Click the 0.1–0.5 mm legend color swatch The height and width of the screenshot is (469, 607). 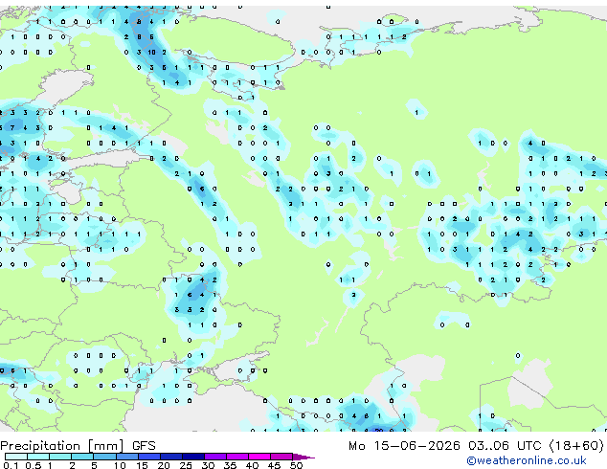pyautogui.click(x=16, y=457)
